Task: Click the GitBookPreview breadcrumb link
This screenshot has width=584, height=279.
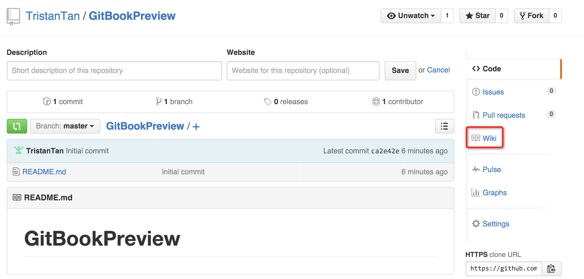Action: pyautogui.click(x=145, y=126)
